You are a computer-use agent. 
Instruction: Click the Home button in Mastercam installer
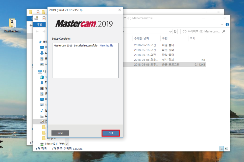(60, 133)
